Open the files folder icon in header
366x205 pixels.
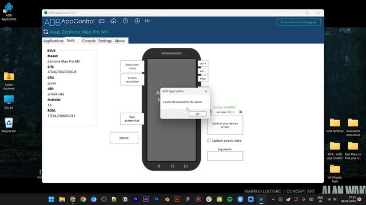coord(102,21)
